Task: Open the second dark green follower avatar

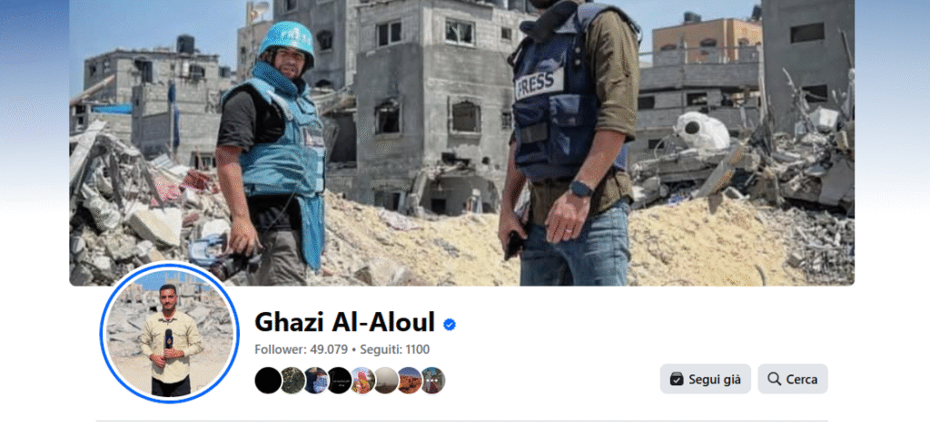Action: [292, 380]
